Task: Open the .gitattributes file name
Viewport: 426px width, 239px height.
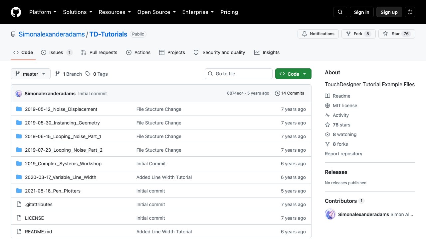Action: click(39, 204)
